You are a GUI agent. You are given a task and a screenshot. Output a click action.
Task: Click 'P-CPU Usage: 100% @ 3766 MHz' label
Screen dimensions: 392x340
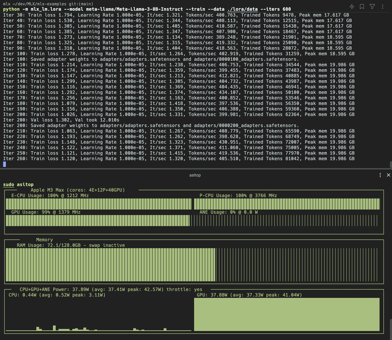[238, 196]
